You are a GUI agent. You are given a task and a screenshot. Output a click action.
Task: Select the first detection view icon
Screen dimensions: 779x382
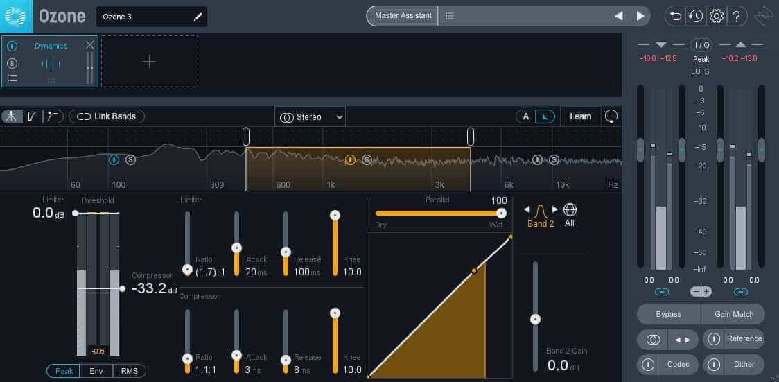point(11,116)
